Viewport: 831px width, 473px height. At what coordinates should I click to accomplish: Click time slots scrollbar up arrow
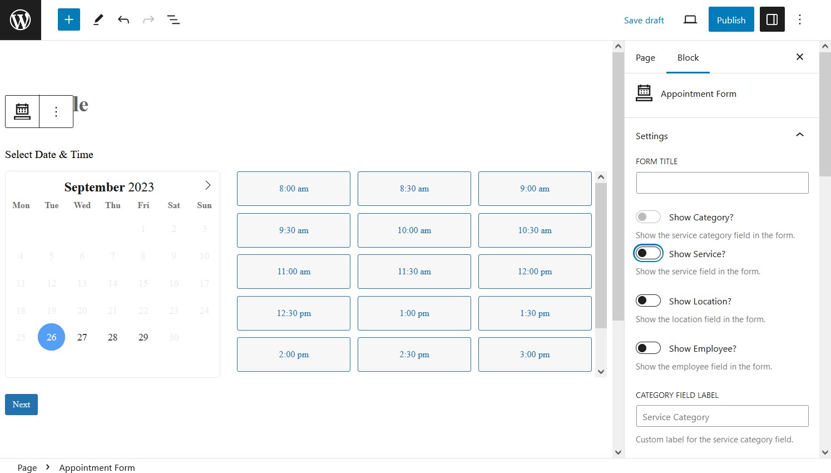click(601, 177)
